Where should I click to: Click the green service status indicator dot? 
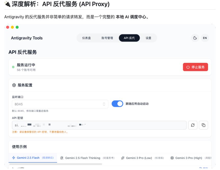pos(13,67)
